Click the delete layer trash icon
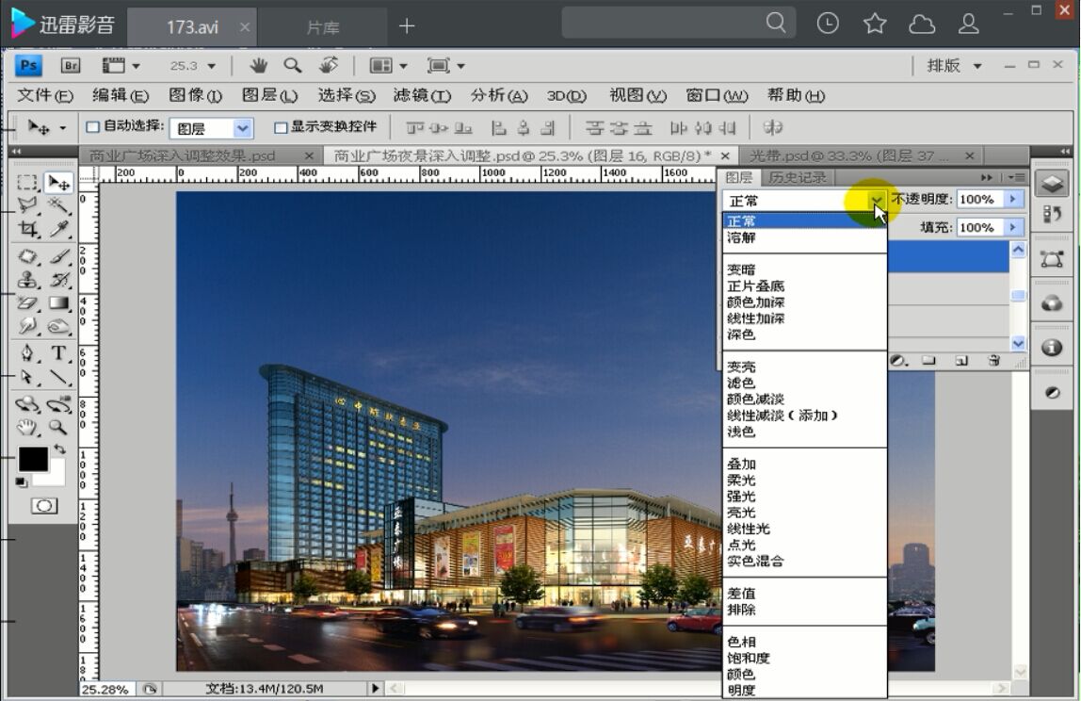The height and width of the screenshot is (701, 1081). (995, 361)
